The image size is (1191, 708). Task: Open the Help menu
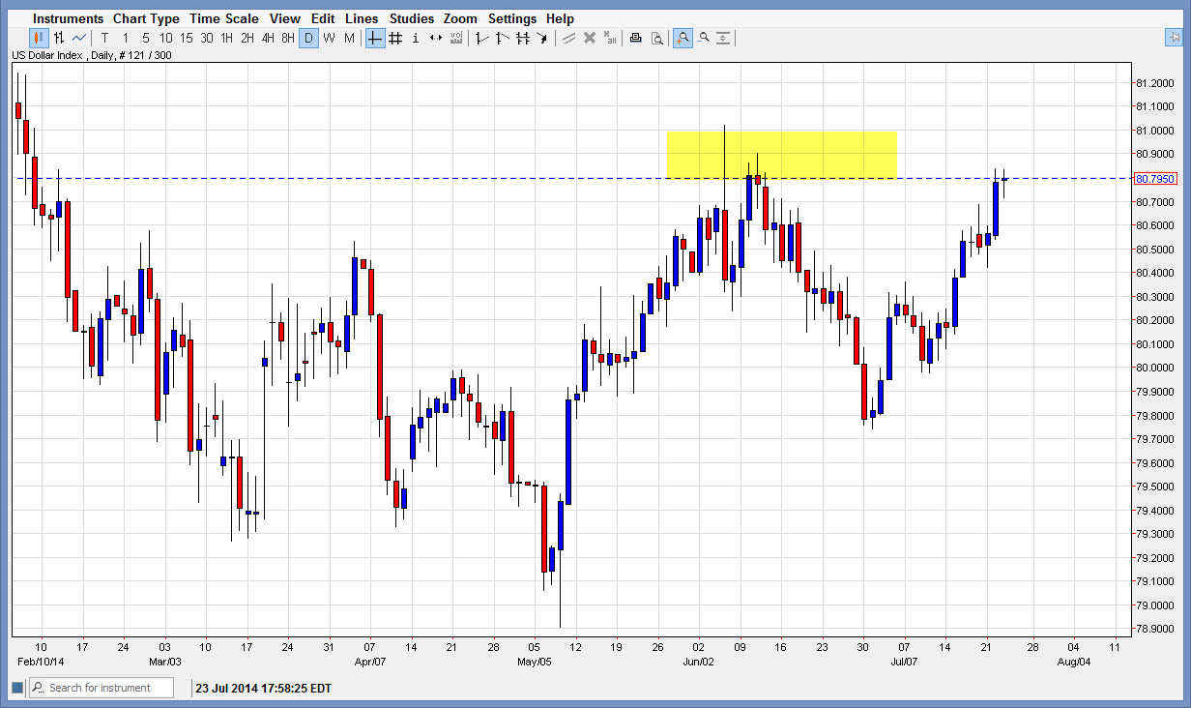[x=560, y=18]
